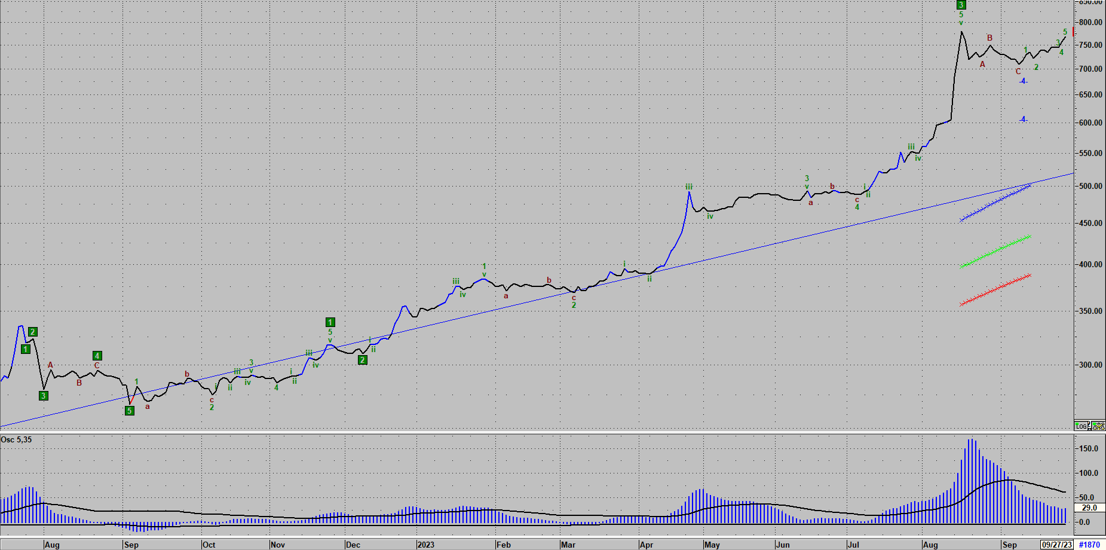The width and height of the screenshot is (1106, 550).
Task: Select the green crosshatched projection channel line
Action: point(996,251)
